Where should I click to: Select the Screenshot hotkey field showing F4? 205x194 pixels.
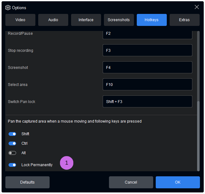pos(147,67)
